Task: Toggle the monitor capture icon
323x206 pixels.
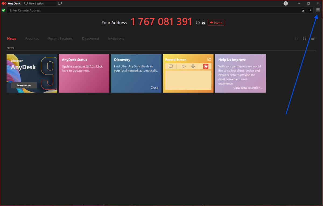Action: coord(171,66)
